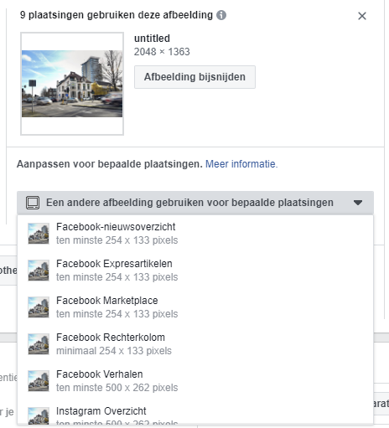Click the Afbeelding bijsnijden button
The width and height of the screenshot is (389, 428).
tap(194, 77)
